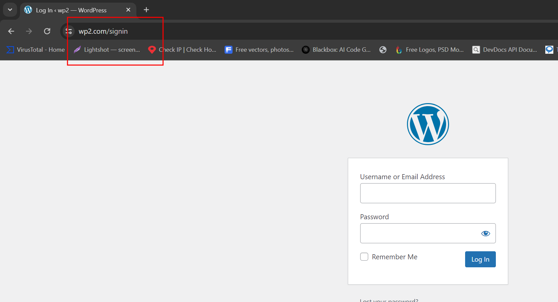Open the Lightshot screenshot bookmark
558x302 pixels.
pos(107,50)
